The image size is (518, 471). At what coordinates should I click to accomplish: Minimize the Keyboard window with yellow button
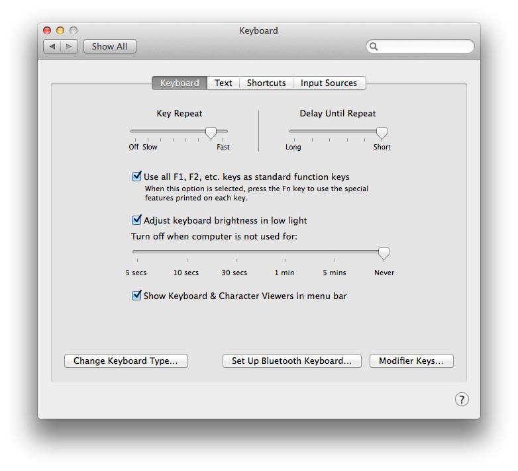tap(60, 30)
